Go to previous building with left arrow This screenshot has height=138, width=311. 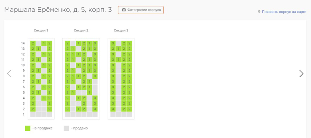(9, 73)
